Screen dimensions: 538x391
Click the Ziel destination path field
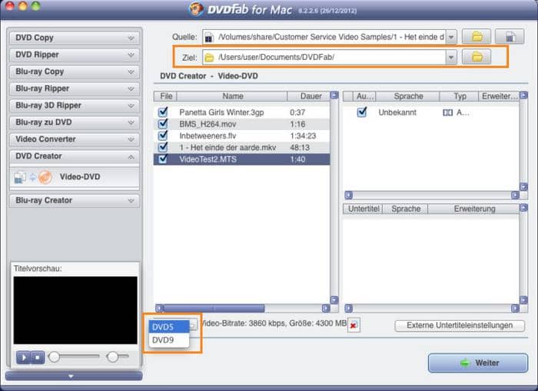click(324, 58)
